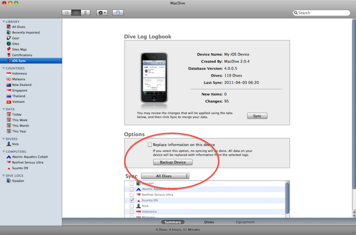The width and height of the screenshot is (356, 235).
Task: Open the Gear section in sidebar
Action: point(15,38)
